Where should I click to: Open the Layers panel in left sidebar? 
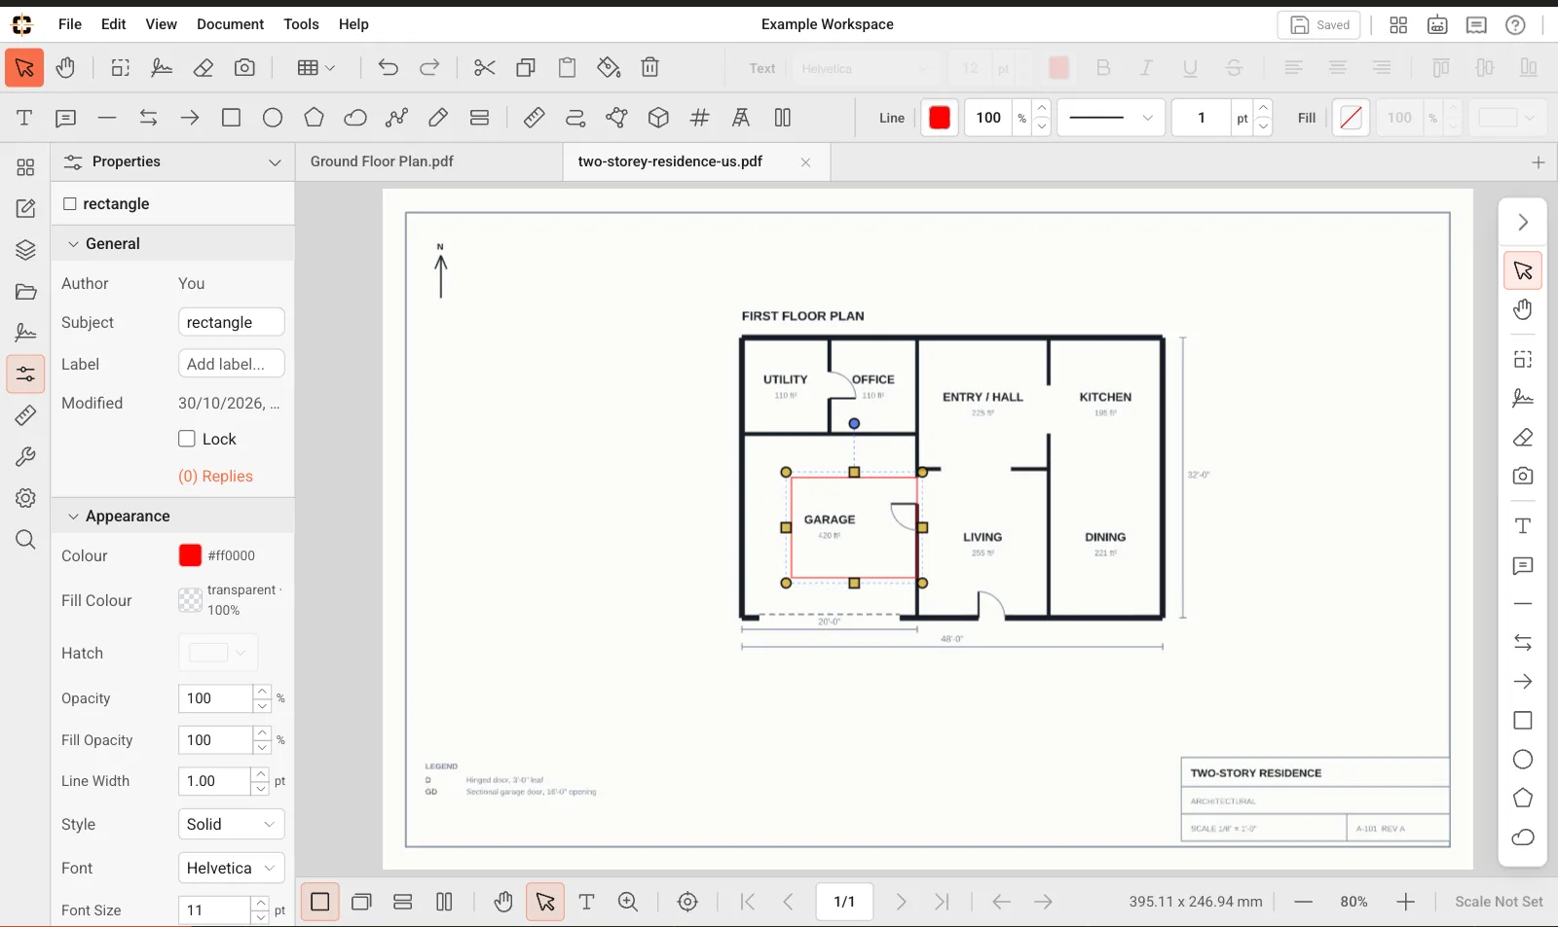(25, 250)
